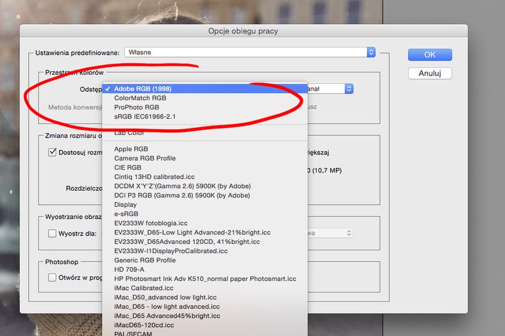Viewport: 505px width, 336px height.
Task: Confirm with the OK button
Action: 430,54
